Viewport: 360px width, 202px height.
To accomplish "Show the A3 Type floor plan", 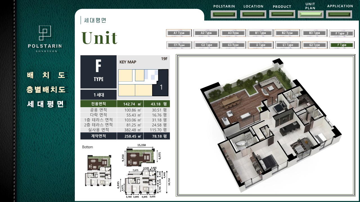I will coord(233,33).
